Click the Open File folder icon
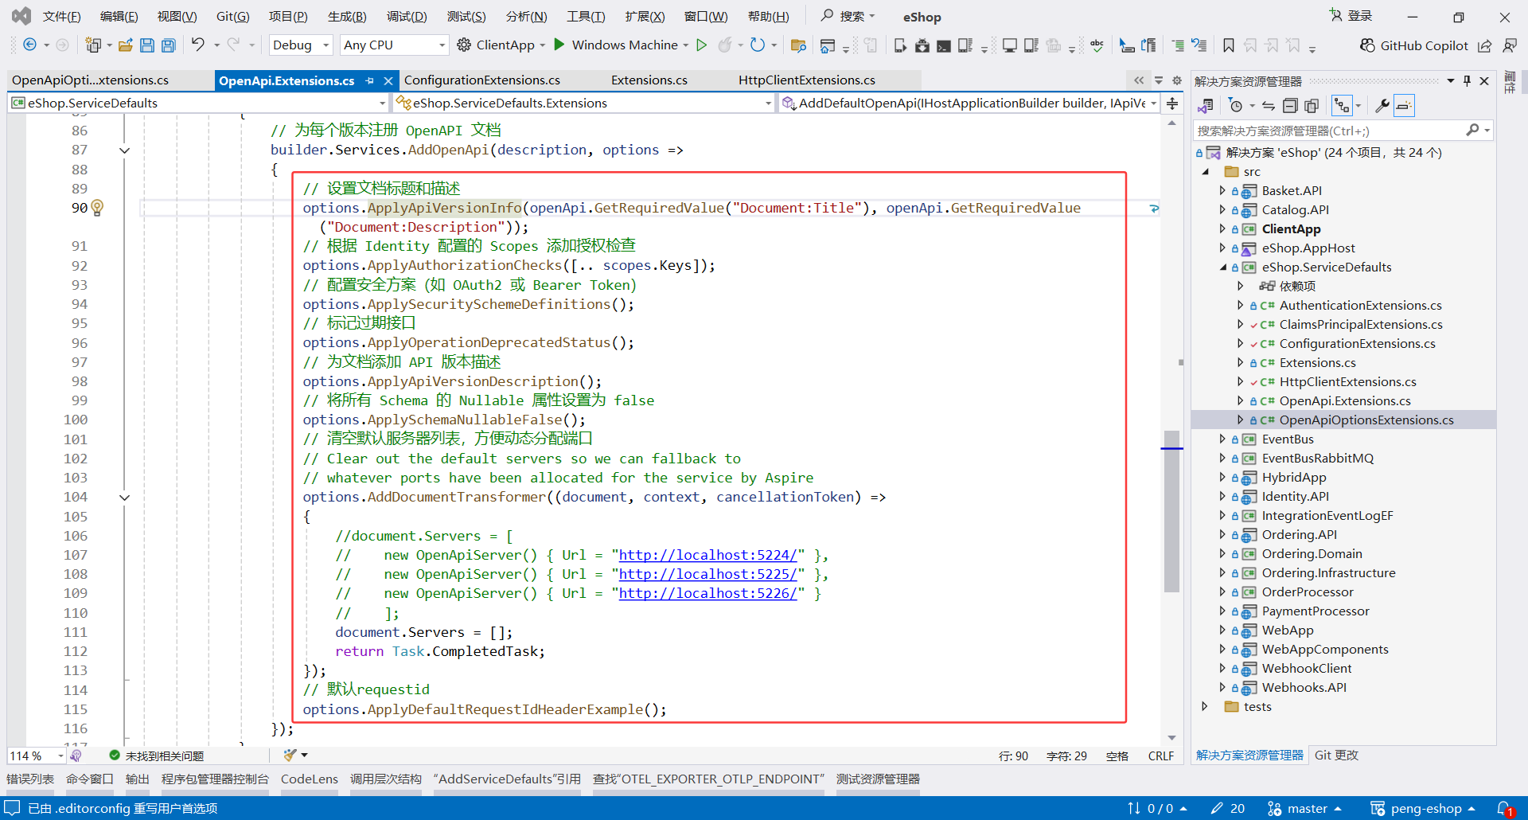The image size is (1528, 820). pos(125,45)
